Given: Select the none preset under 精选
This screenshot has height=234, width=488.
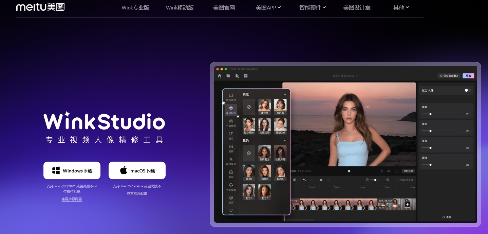Looking at the screenshot, I should (x=249, y=107).
